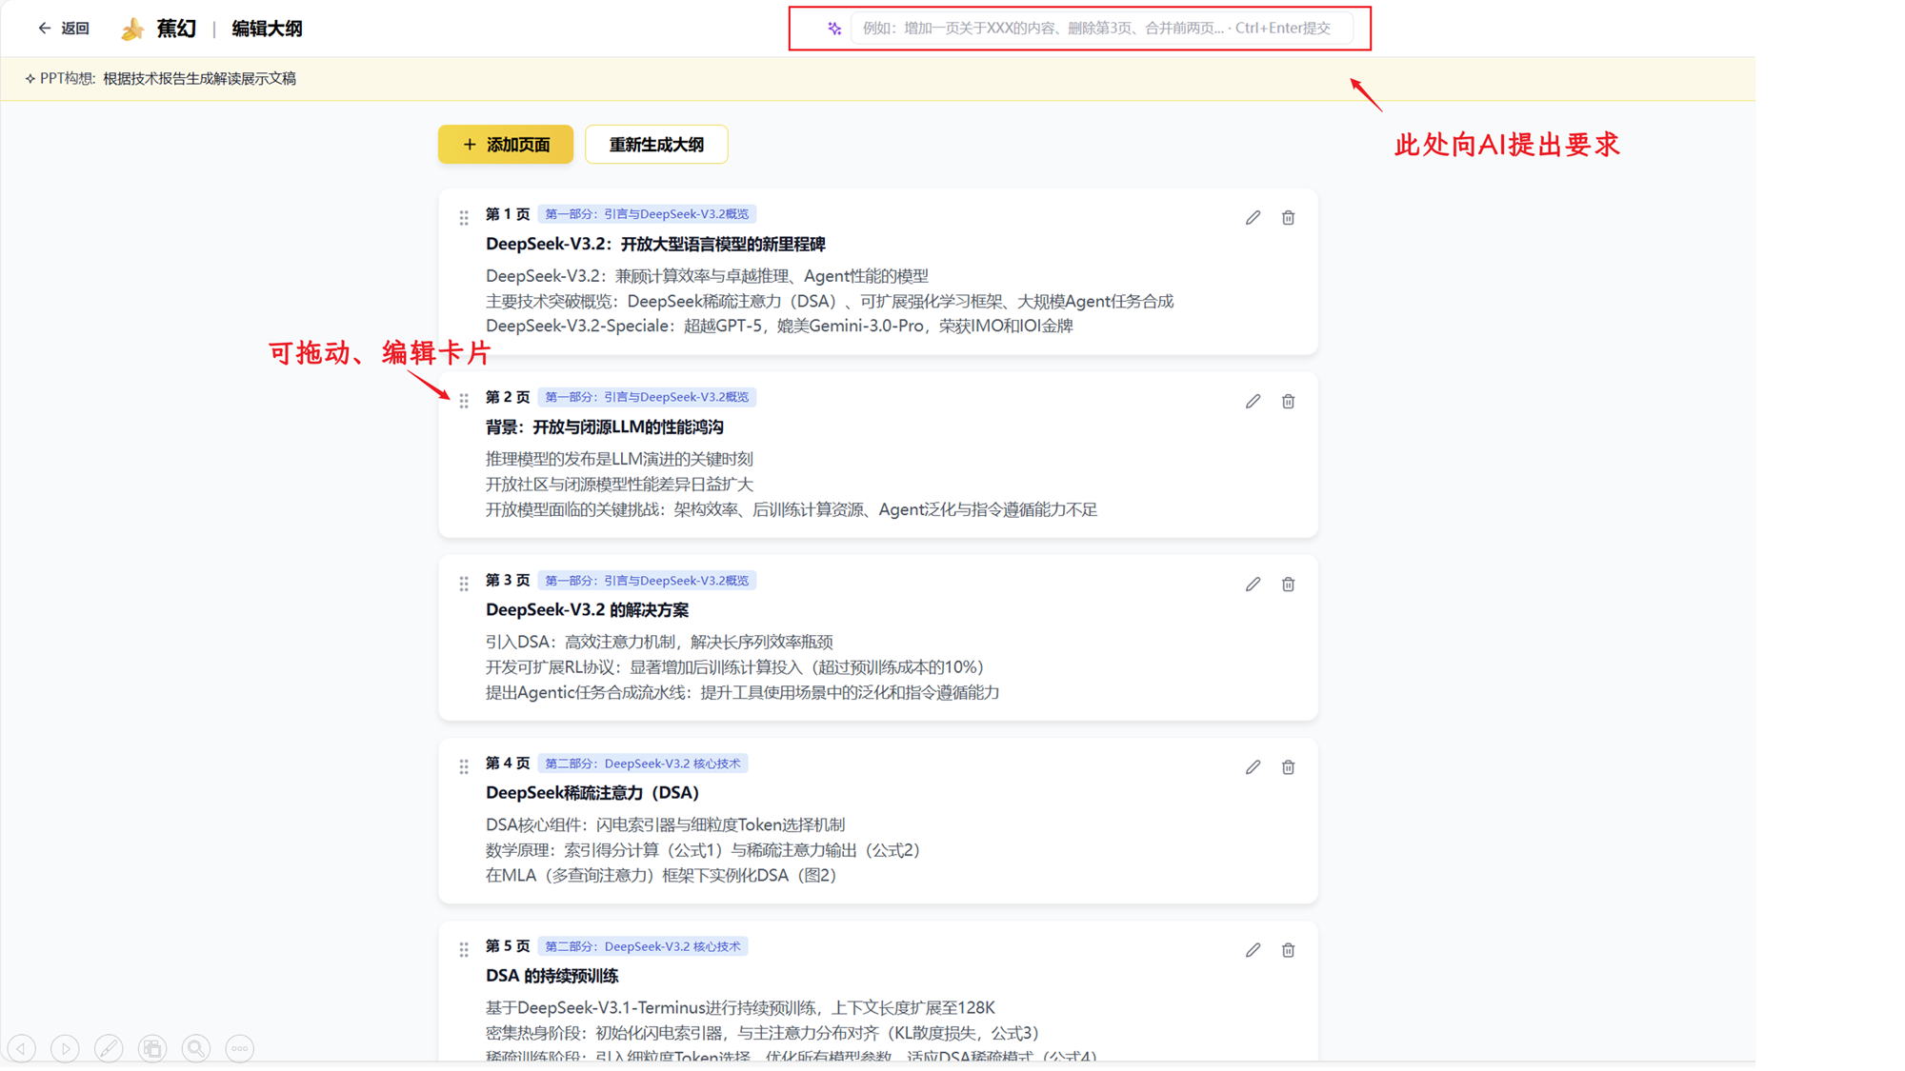Screen dimensions: 1905x1071
Task: Open the template layout icon in bottom toolbar
Action: point(152,1048)
